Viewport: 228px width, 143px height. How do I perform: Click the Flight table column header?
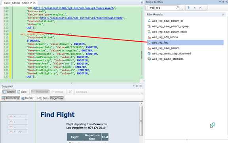[x=75, y=137]
